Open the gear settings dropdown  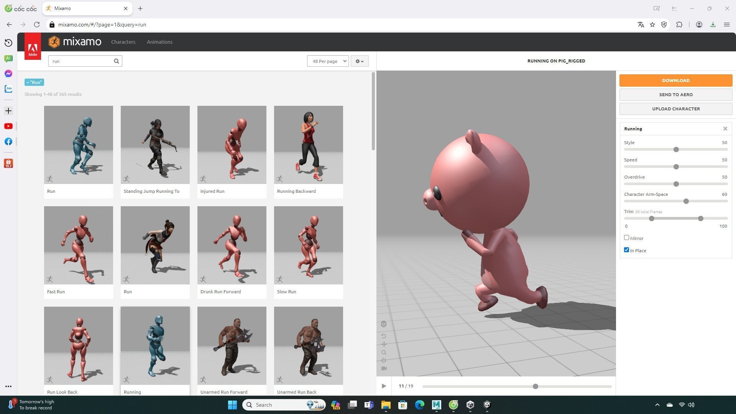pos(360,61)
